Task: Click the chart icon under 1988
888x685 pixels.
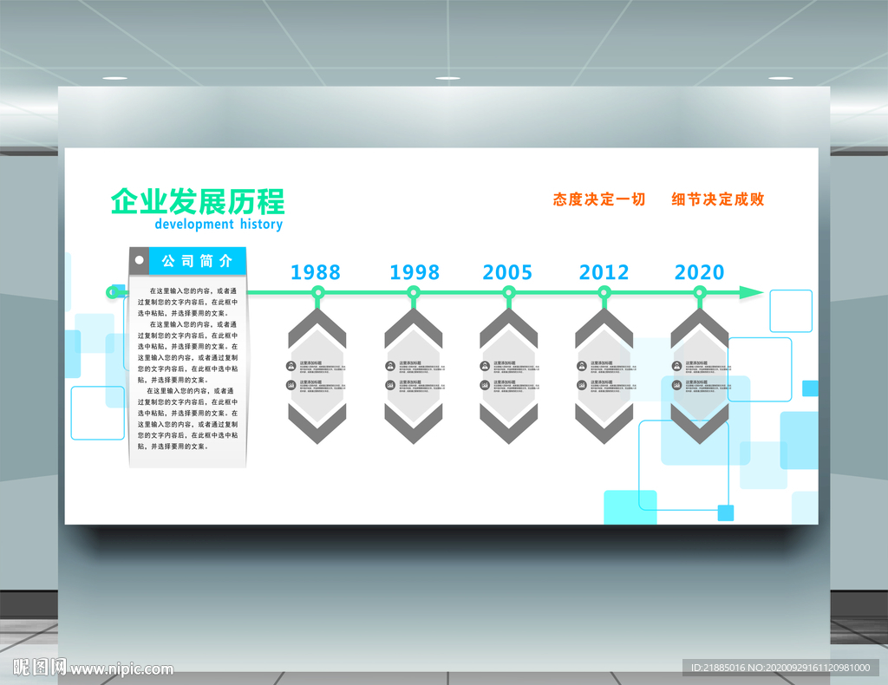Action: point(291,385)
